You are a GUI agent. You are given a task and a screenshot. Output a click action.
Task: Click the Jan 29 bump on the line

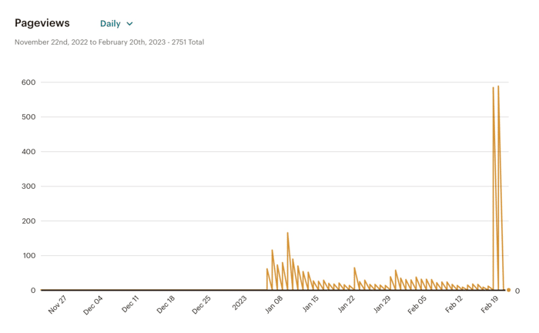point(396,270)
